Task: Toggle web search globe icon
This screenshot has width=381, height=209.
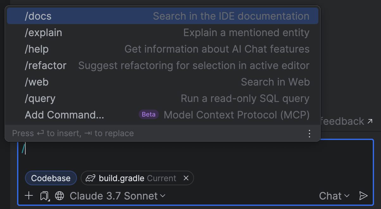Action: click(x=59, y=196)
